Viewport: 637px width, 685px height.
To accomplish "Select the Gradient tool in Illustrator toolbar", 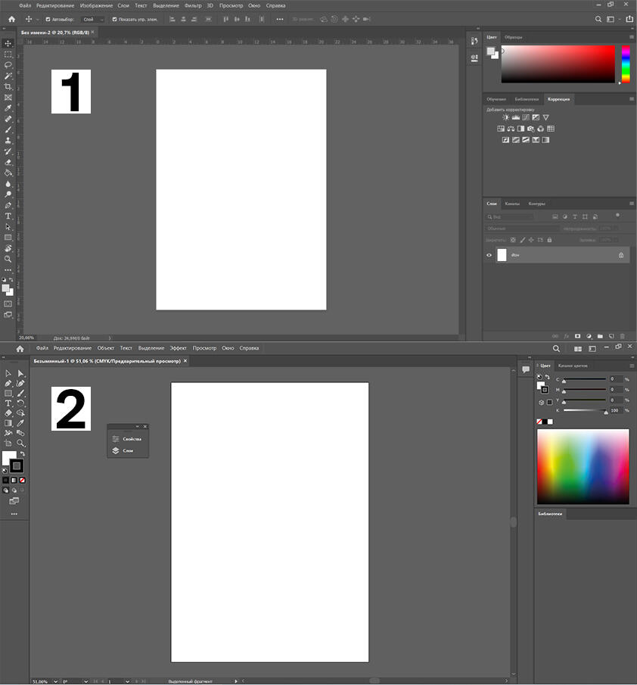I will tap(8, 423).
